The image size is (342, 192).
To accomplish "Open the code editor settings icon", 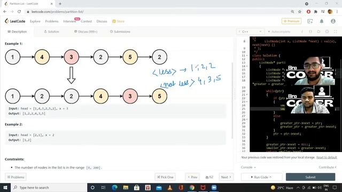I will pos(327,31).
